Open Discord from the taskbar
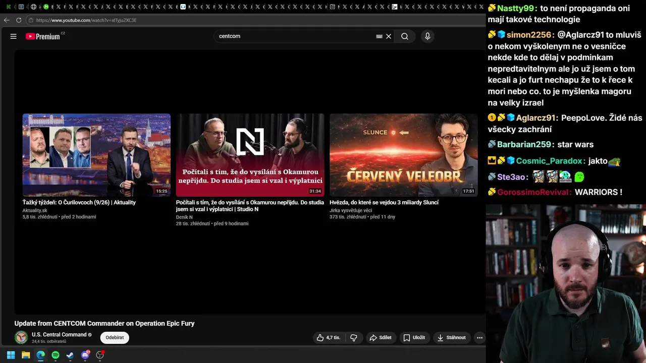This screenshot has height=363, width=646. pos(85,355)
